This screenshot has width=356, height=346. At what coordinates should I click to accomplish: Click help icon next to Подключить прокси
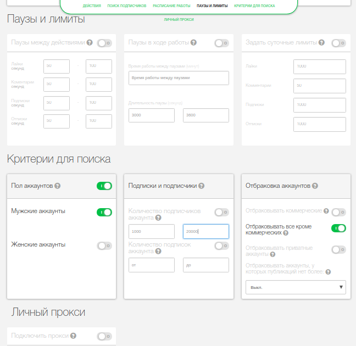[x=73, y=336]
